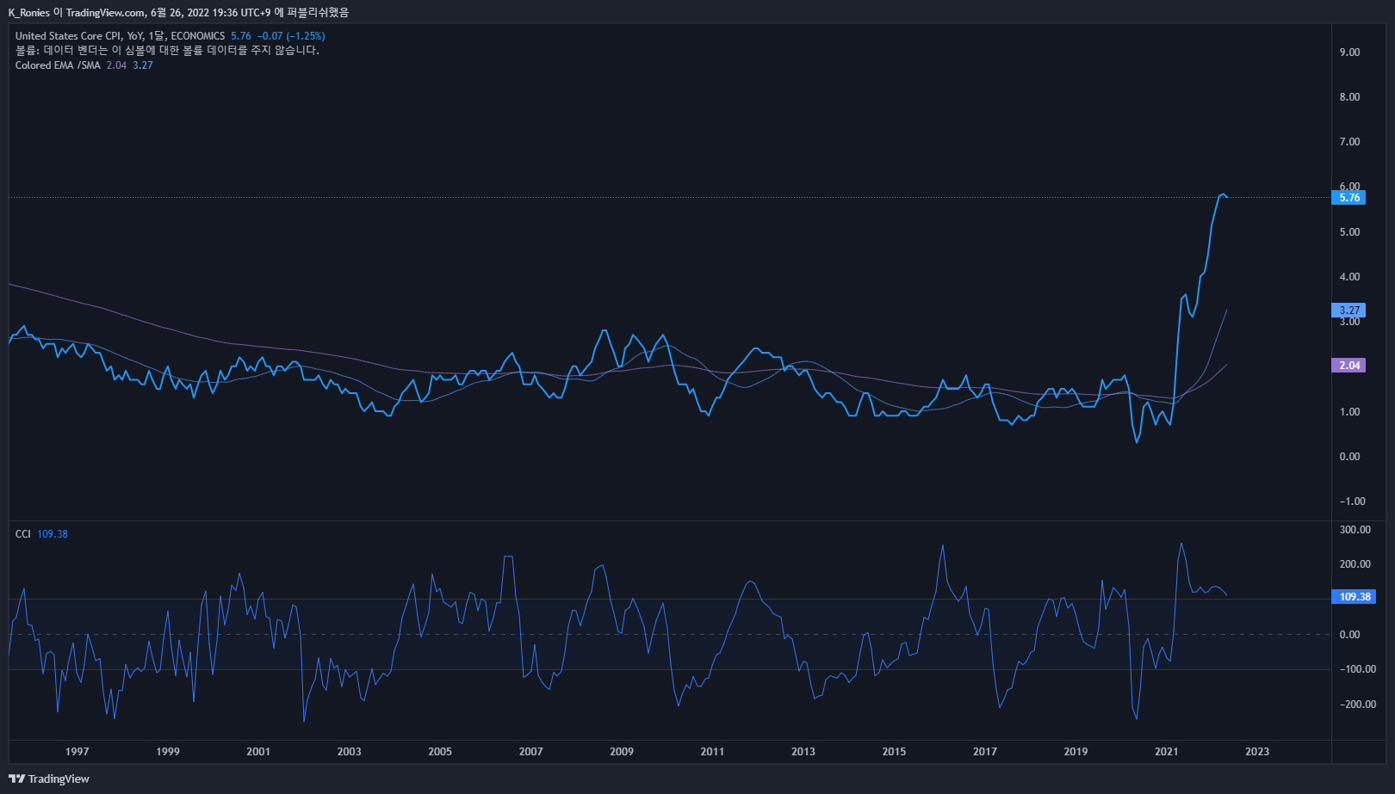1395x794 pixels.
Task: Click the 1999 time axis label
Action: point(168,752)
